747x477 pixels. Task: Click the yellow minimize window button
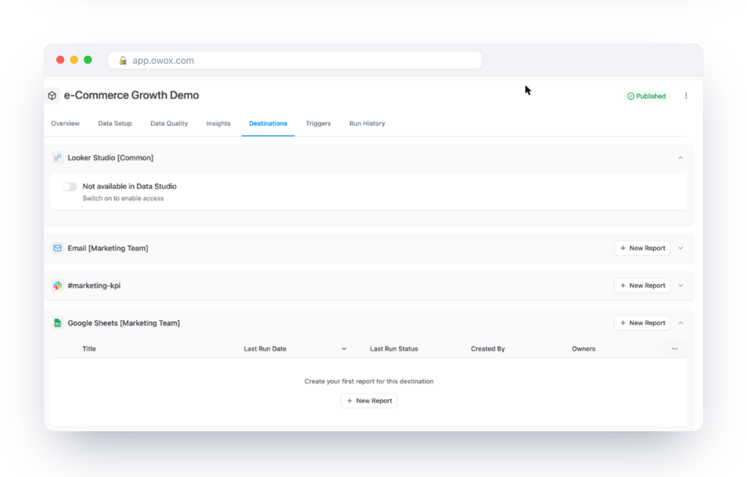click(x=74, y=60)
